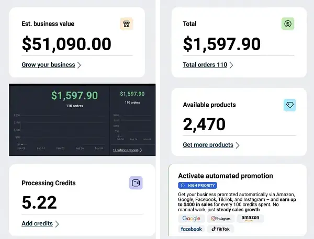
Task: Click the green dollar icon on Total card
Action: (x=288, y=24)
